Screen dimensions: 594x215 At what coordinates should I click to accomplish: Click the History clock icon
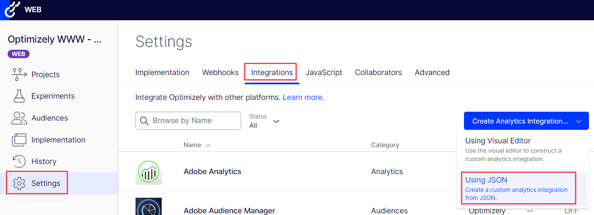coord(19,161)
